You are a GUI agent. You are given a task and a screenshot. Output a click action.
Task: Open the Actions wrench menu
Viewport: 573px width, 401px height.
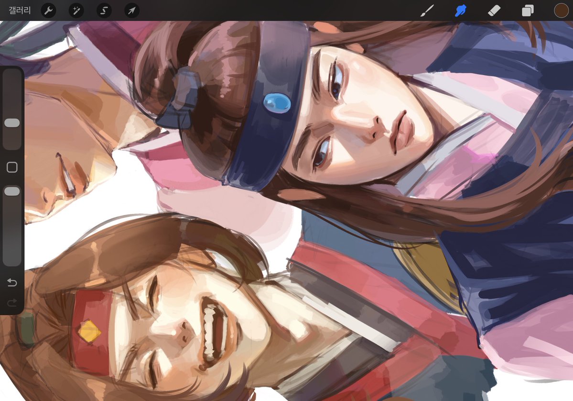click(49, 11)
